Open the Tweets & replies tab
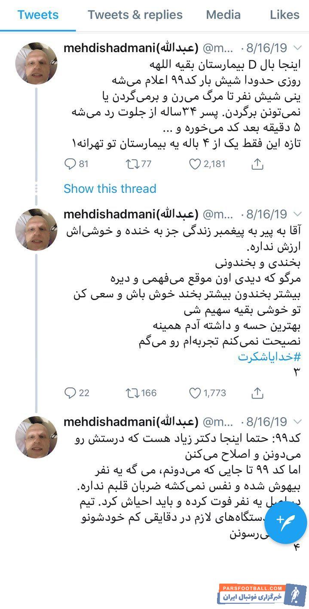Screen dimensions: 309x609 click(135, 15)
